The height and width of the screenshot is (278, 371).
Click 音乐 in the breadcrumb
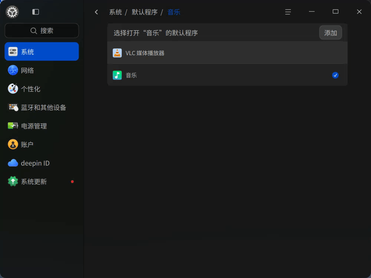point(174,12)
